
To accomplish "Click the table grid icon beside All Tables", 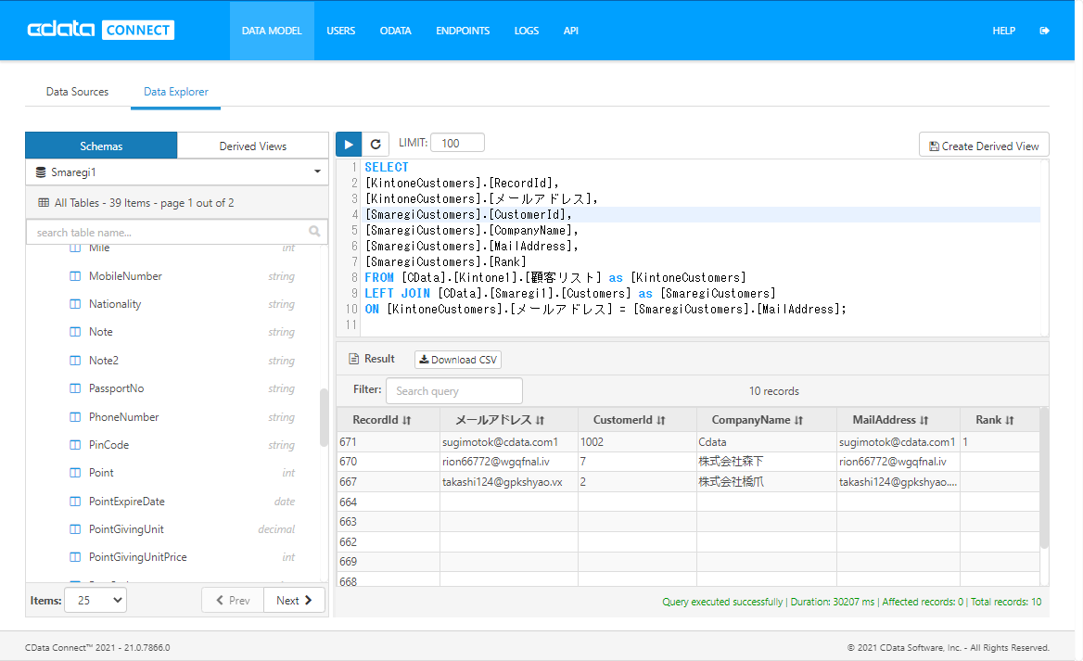I will pos(44,203).
